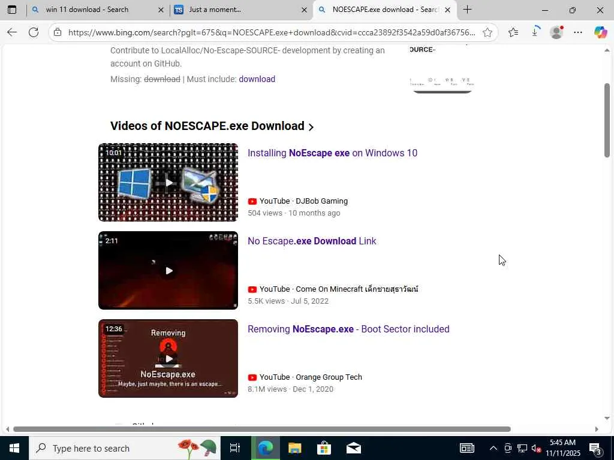Open News and interests taskbar icon
The height and width of the screenshot is (460, 614).
point(466,448)
